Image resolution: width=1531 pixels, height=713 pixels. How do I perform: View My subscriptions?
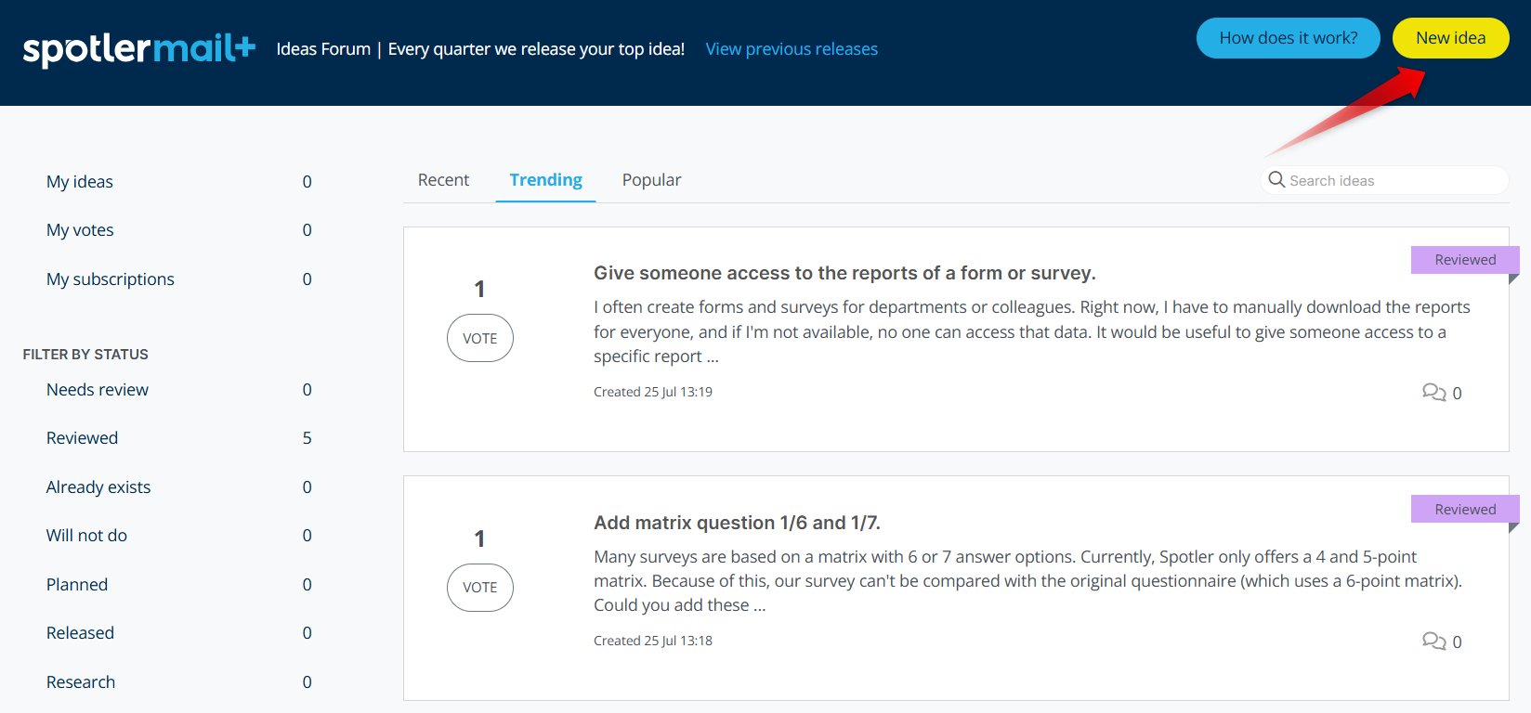click(x=111, y=279)
